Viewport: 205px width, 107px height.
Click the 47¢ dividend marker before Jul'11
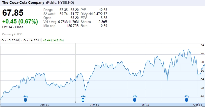(x=135, y=100)
